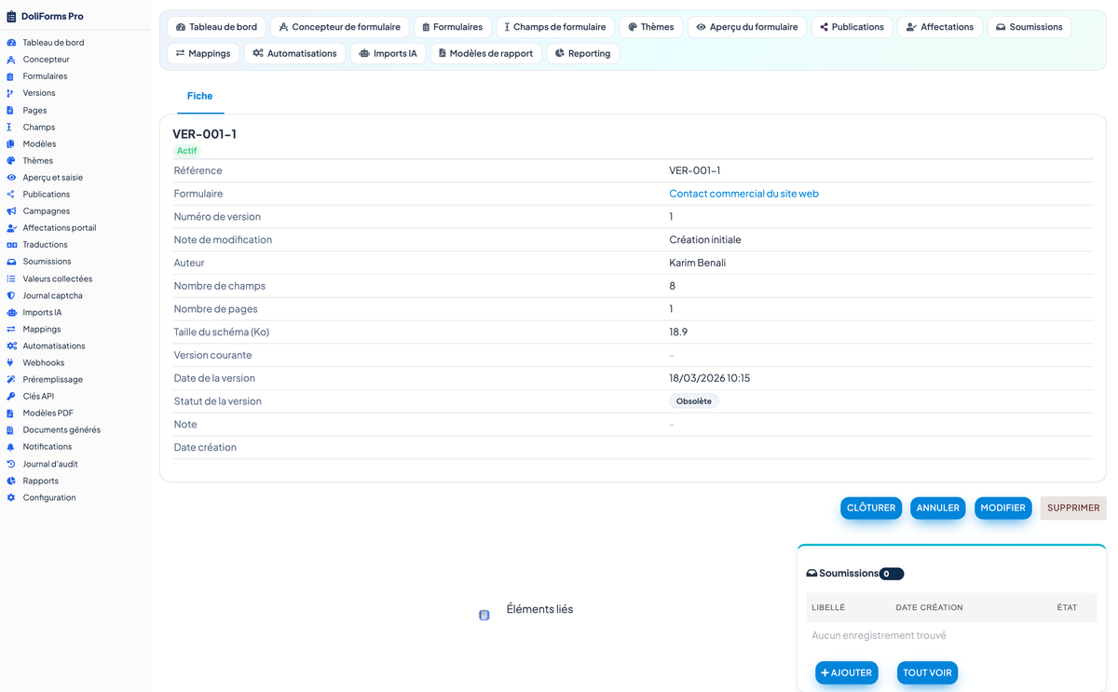Viewport: 1118px width, 692px height.
Task: Click the Pages icon in sidebar
Action: pos(11,110)
